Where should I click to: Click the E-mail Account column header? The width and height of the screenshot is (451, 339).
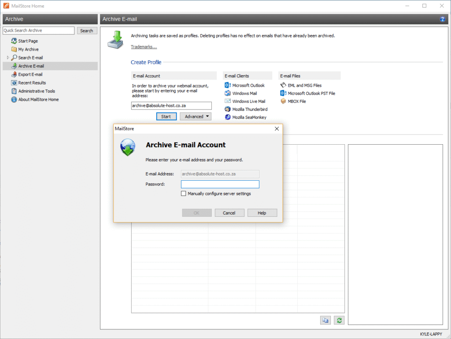(x=174, y=76)
